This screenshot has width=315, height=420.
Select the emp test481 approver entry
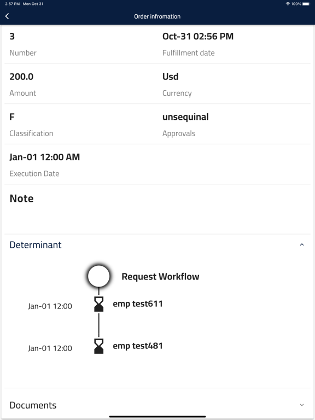tap(138, 346)
